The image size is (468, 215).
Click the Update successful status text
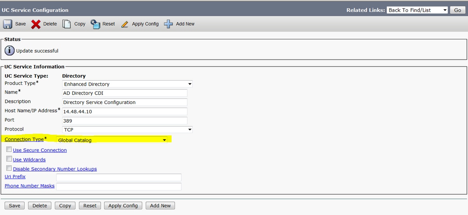pos(37,51)
